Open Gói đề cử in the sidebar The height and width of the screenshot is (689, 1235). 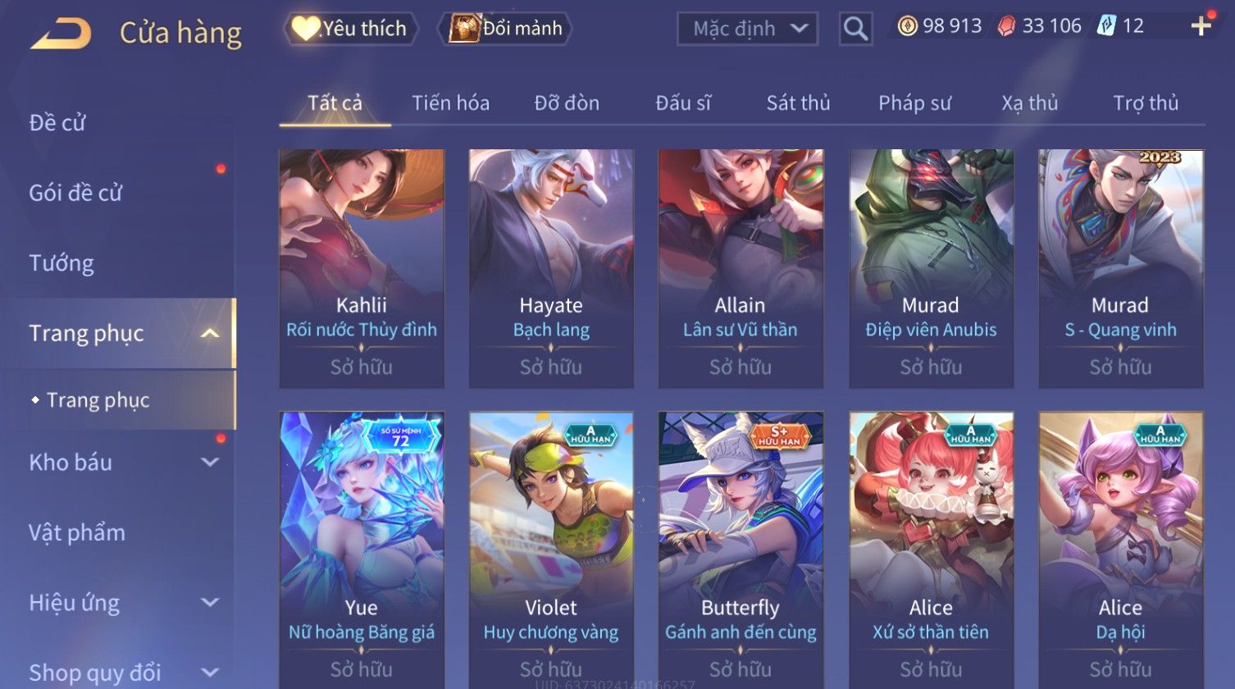point(75,193)
